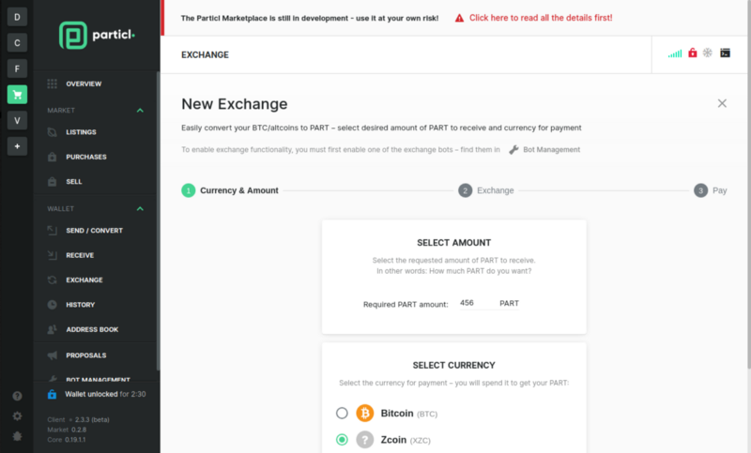Open the console terminal icon in header
The width and height of the screenshot is (751, 453).
point(725,53)
